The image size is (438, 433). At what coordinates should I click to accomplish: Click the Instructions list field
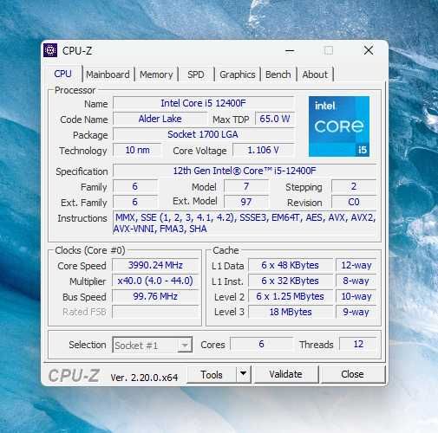point(245,223)
